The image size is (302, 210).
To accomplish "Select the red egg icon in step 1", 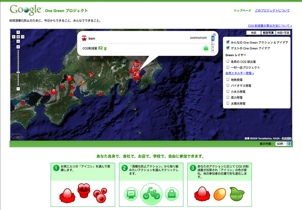I will (x=67, y=195).
